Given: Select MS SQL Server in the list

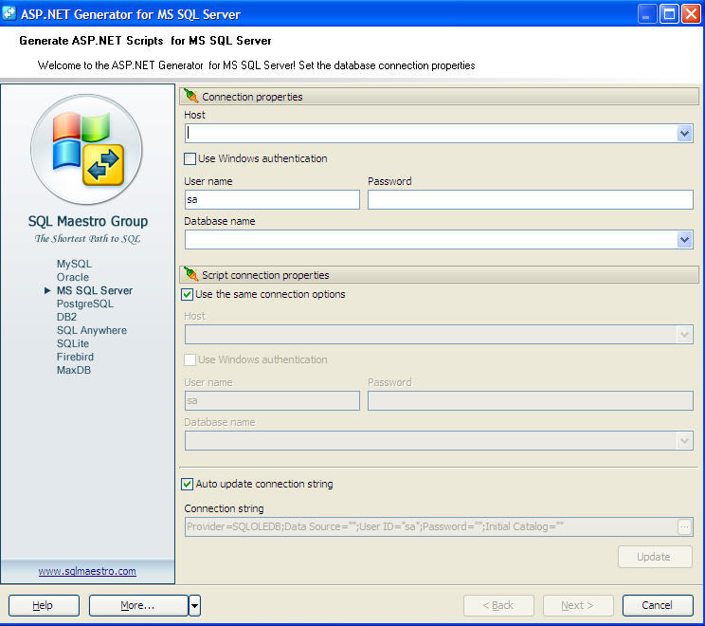Looking at the screenshot, I should click(x=95, y=291).
